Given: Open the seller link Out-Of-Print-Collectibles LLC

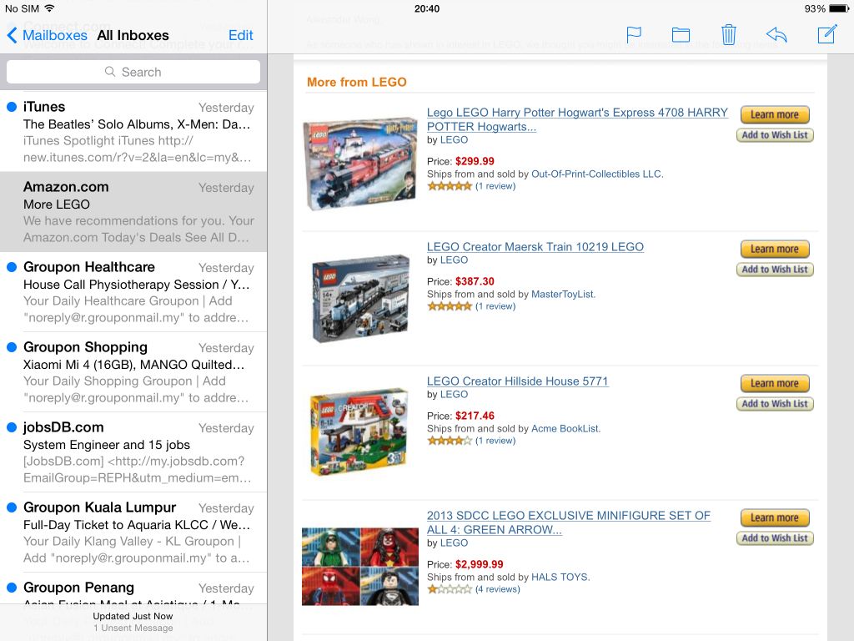Looking at the screenshot, I should coord(596,174).
